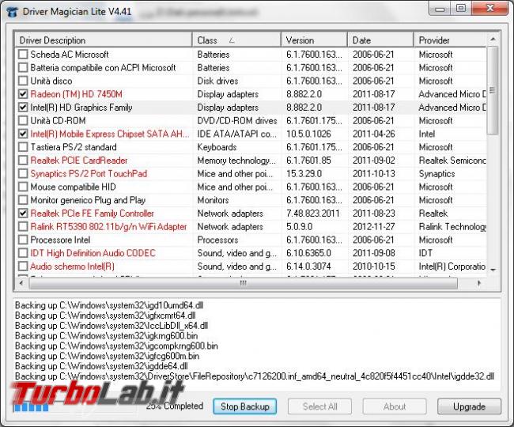Sort by Date column header
This screenshot has width=514, height=427.
[380, 40]
